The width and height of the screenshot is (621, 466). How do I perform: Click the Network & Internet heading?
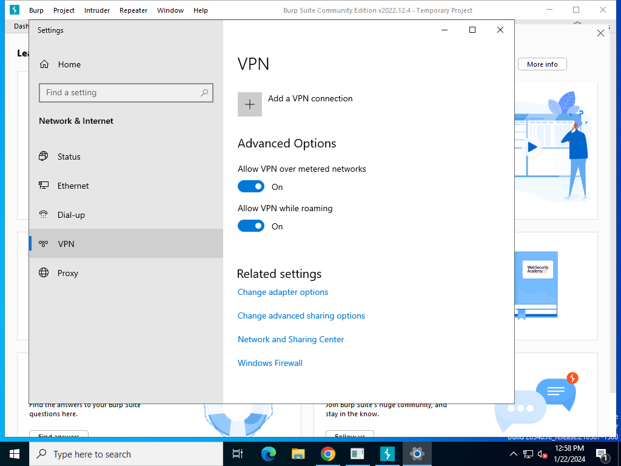coord(76,121)
